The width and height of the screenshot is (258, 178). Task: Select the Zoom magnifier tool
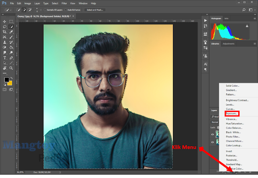coord(11,68)
